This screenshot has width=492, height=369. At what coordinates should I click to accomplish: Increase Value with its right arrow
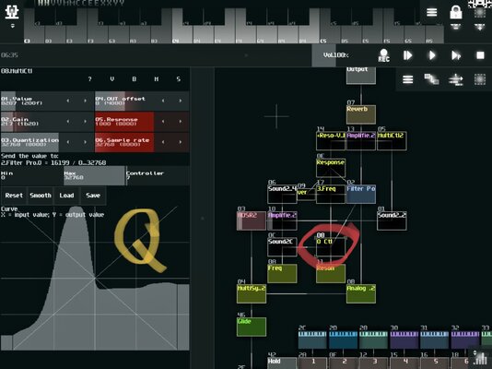[x=85, y=101]
